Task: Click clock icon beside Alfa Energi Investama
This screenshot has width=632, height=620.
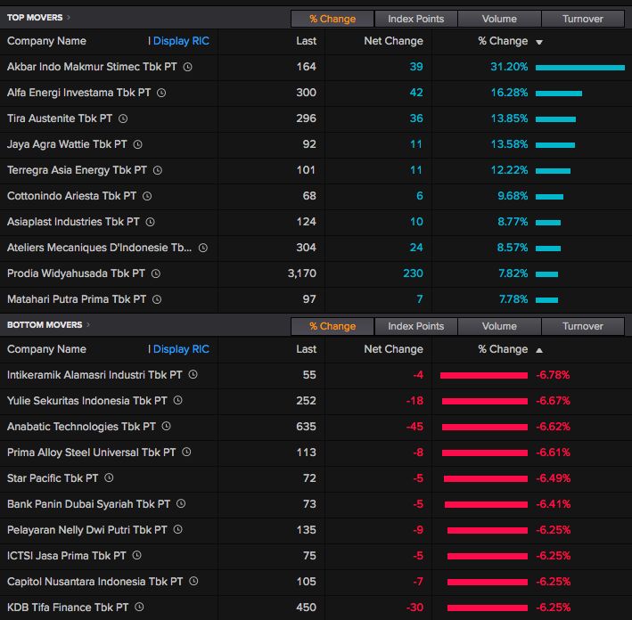Action: click(x=161, y=93)
